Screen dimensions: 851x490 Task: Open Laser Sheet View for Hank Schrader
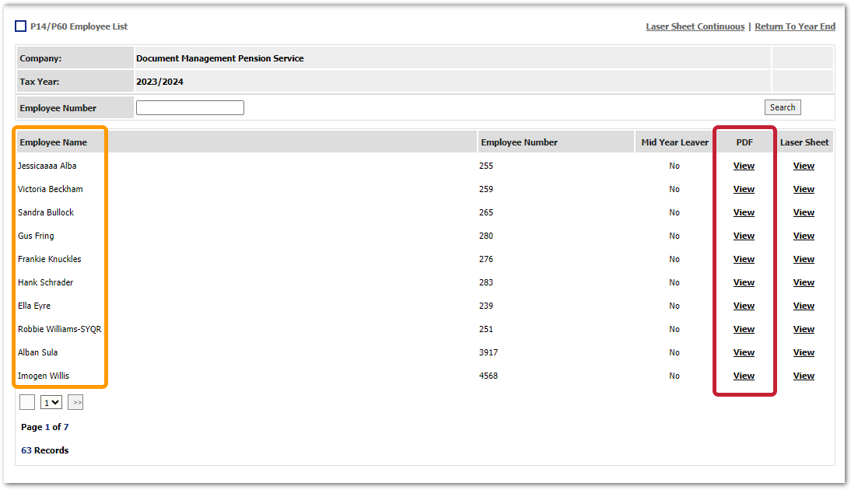pyautogui.click(x=804, y=282)
